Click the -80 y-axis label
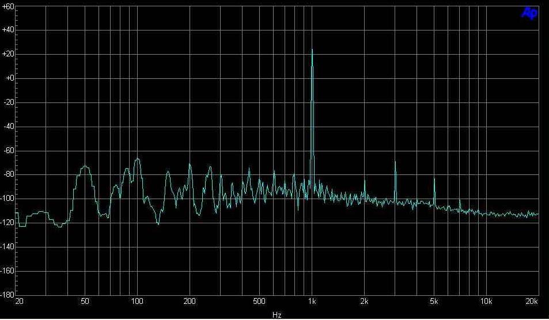 click(9, 175)
